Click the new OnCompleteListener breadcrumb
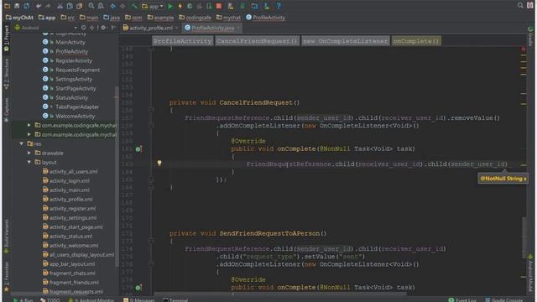This screenshot has height=302, width=537. pyautogui.click(x=345, y=41)
